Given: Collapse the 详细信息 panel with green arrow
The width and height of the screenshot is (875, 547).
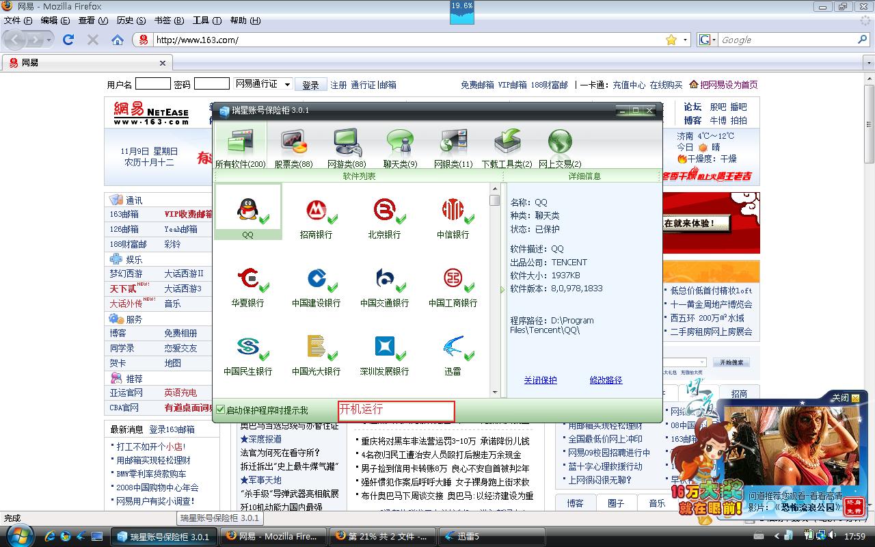Looking at the screenshot, I should (x=503, y=290).
